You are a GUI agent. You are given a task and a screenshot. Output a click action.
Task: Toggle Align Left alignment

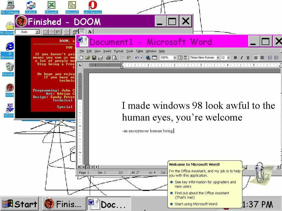point(256,58)
